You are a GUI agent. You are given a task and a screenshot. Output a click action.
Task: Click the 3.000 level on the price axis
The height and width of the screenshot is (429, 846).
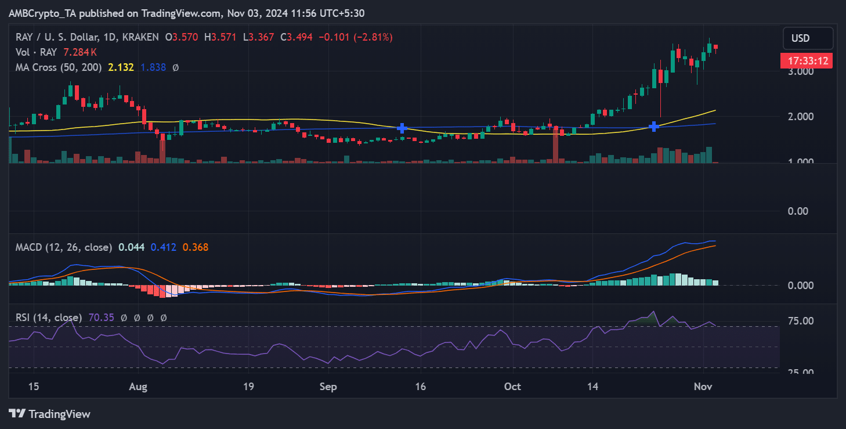click(801, 71)
